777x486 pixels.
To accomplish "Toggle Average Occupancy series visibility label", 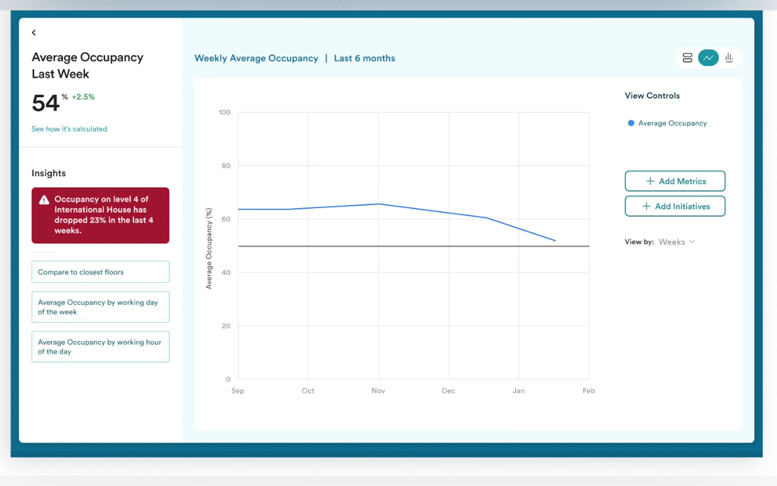I will click(x=672, y=123).
